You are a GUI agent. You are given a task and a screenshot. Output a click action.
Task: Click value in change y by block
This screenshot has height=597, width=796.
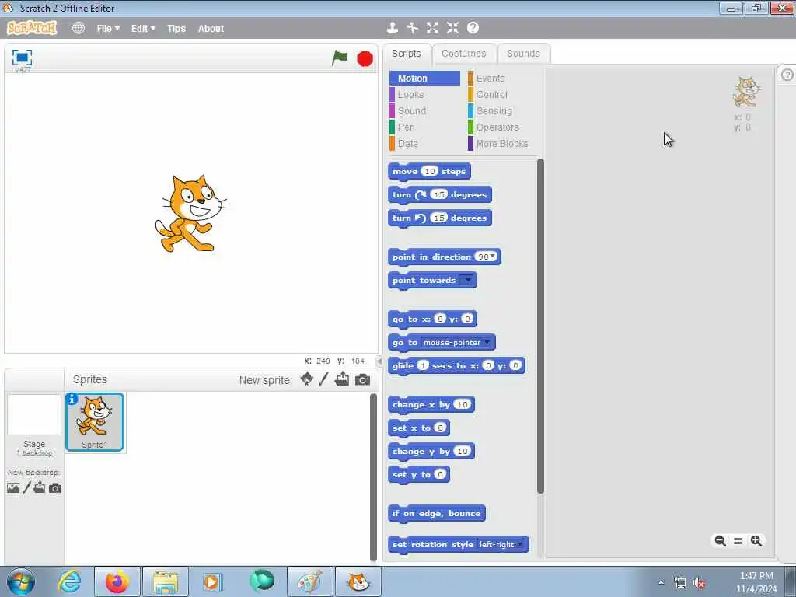tap(462, 452)
